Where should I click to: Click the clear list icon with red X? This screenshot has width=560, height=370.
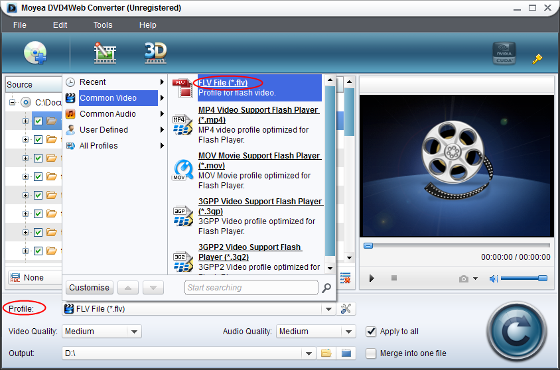(x=346, y=278)
